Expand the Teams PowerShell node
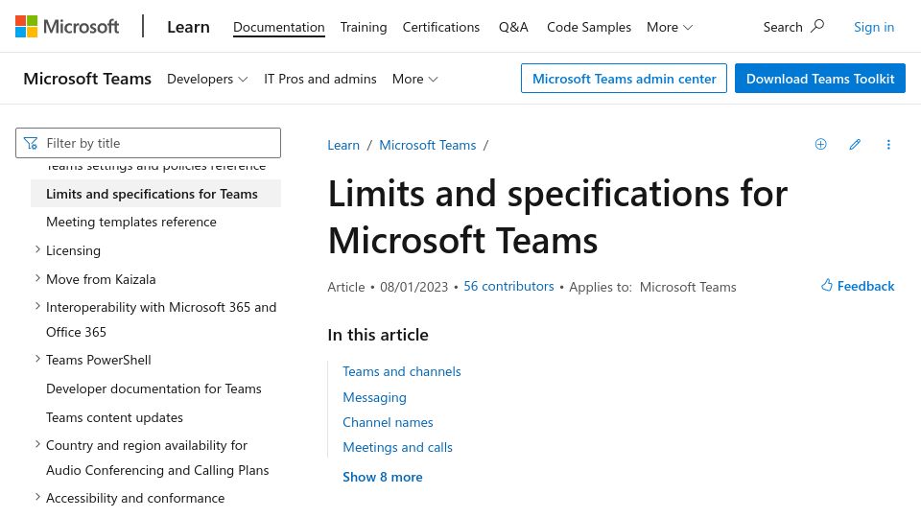 coord(37,359)
